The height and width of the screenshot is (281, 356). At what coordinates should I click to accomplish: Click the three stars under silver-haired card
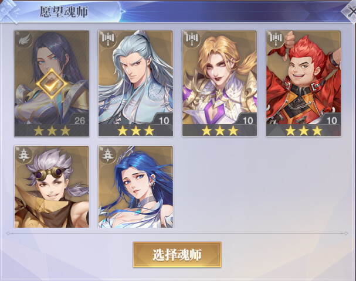tap(135, 131)
